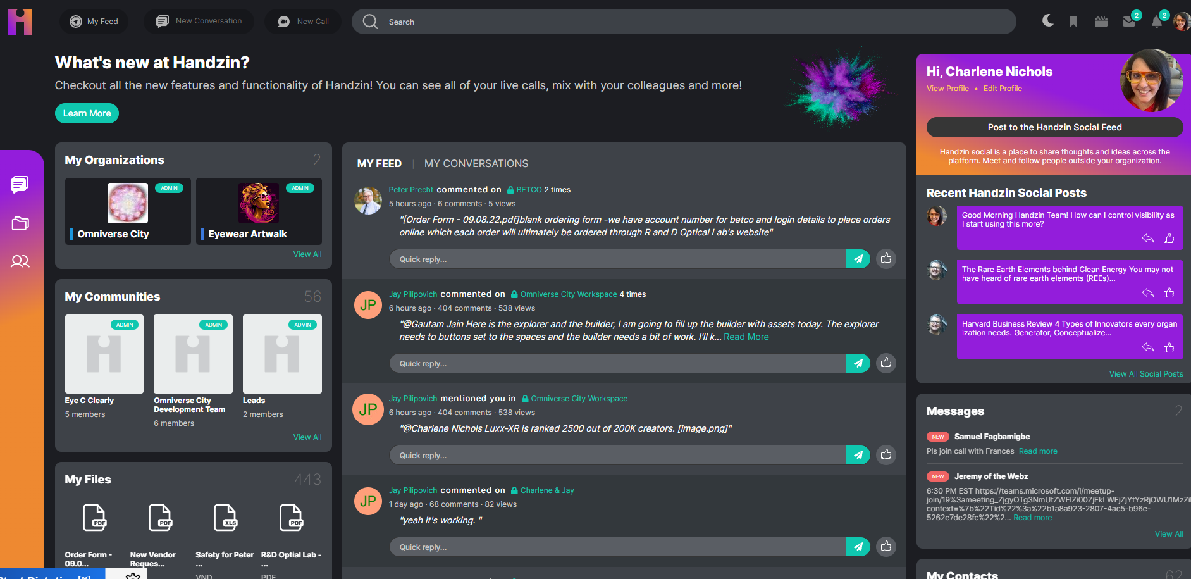Select the My Feed tab
This screenshot has width=1191, height=579.
[x=380, y=163]
